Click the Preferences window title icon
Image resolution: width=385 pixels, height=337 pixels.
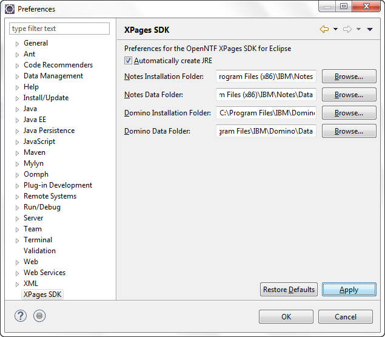10,9
